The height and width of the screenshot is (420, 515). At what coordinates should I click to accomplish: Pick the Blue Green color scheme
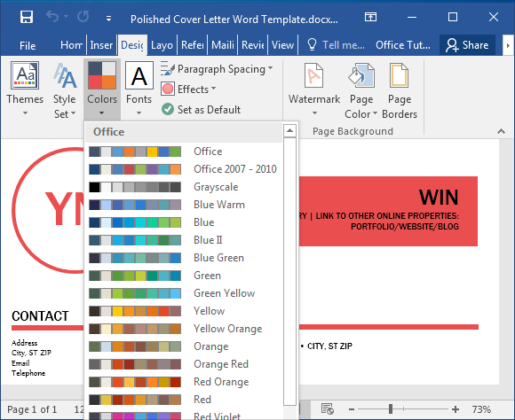pyautogui.click(x=183, y=258)
